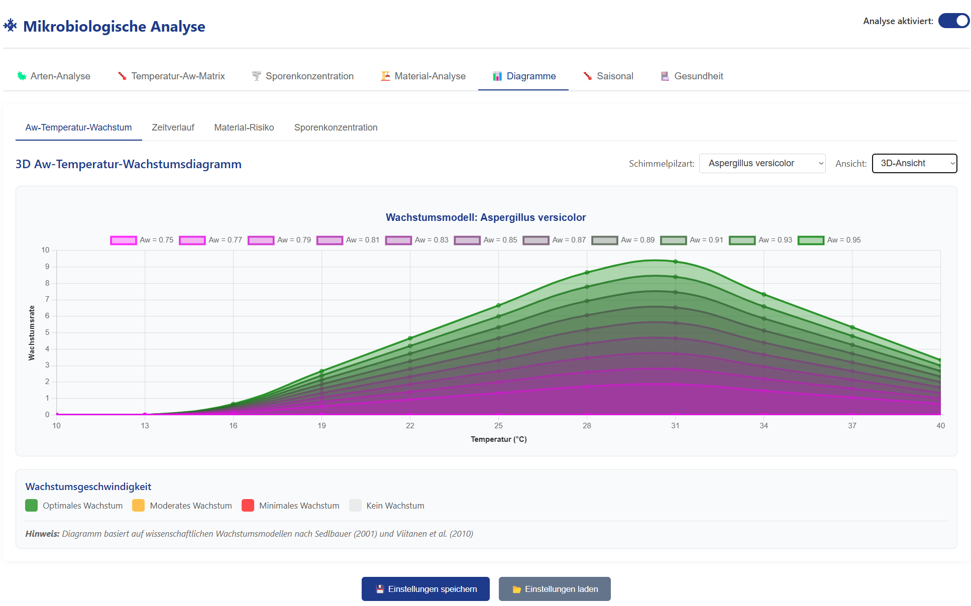
Task: Click the Einstellungen laden button
Action: coord(555,589)
